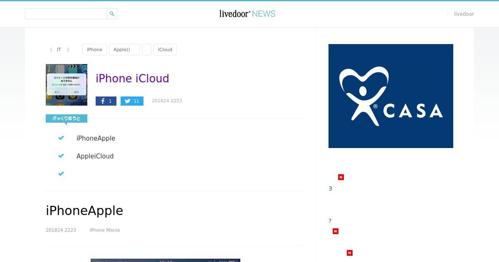Click the checkmark beside 'iPhoneApple' summary
The height and width of the screenshot is (262, 499).
click(61, 138)
